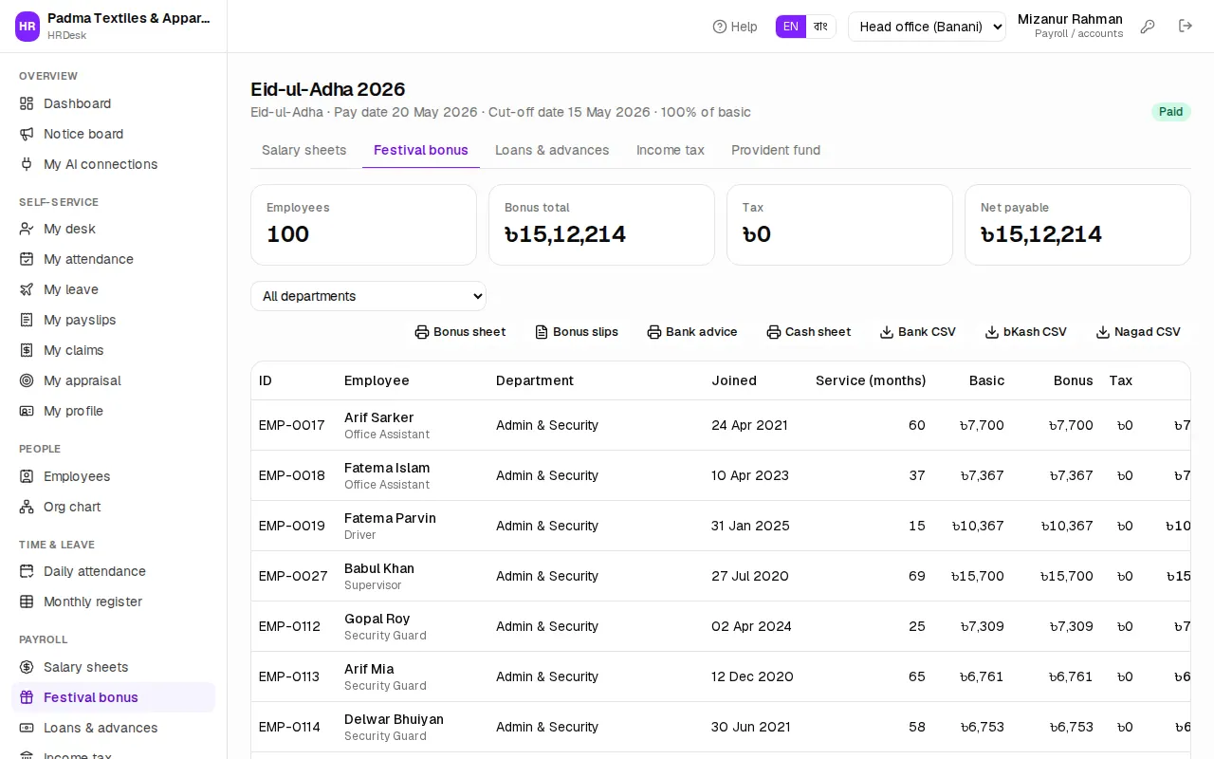Click the HR logo badge
This screenshot has width=1214, height=759.
coord(28,27)
